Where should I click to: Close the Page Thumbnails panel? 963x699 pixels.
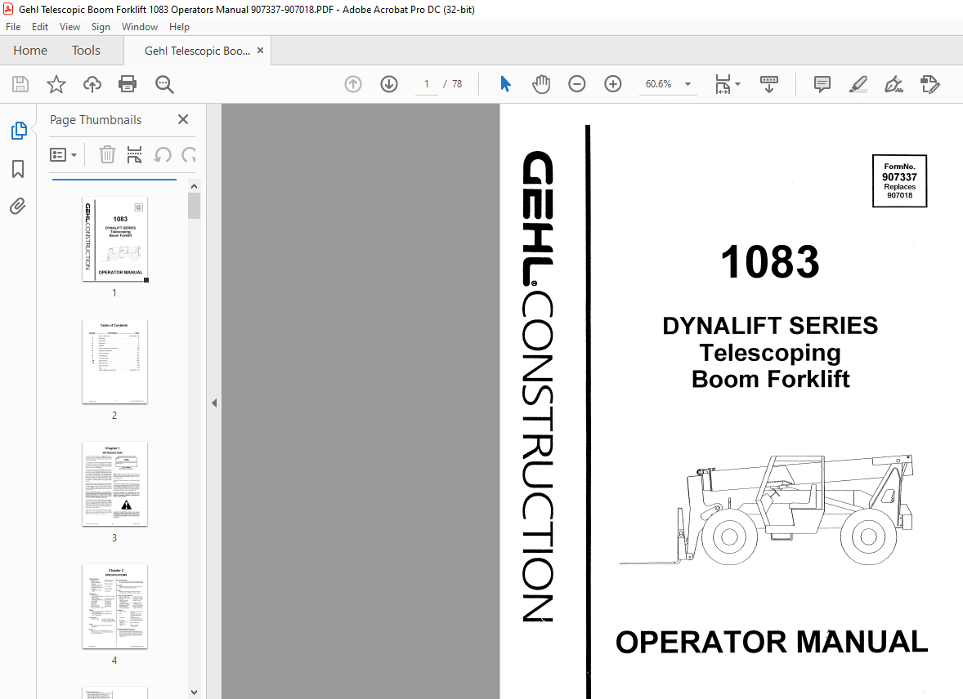point(183,120)
